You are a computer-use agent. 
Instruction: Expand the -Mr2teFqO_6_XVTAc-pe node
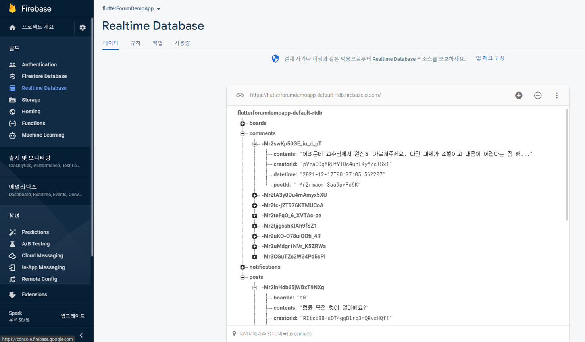[x=254, y=216]
